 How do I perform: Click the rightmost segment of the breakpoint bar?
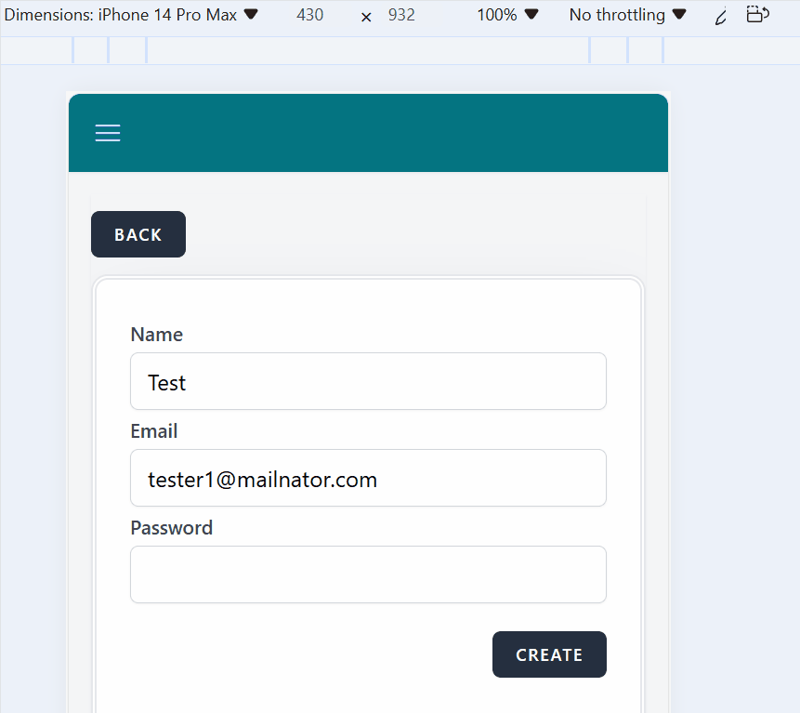click(x=730, y=50)
